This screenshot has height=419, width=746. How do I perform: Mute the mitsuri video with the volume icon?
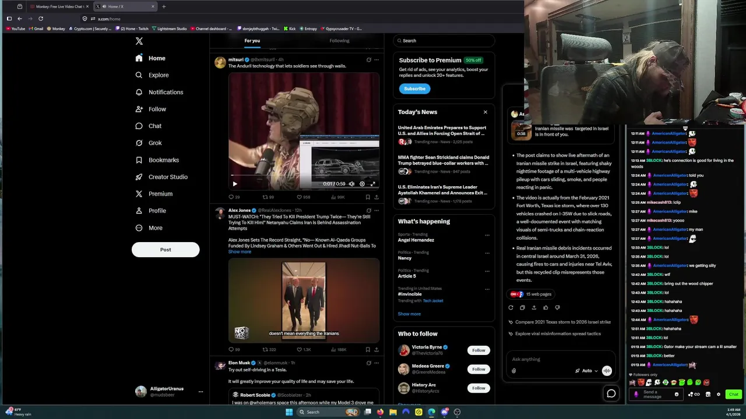point(351,184)
